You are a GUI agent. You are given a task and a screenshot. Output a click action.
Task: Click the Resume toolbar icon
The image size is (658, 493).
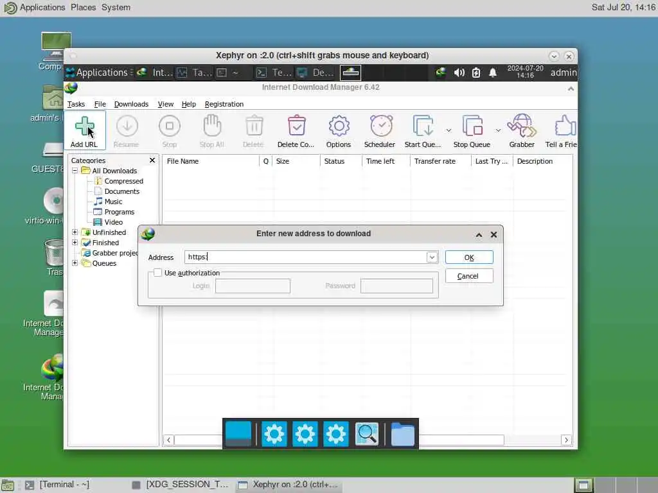tap(127, 126)
